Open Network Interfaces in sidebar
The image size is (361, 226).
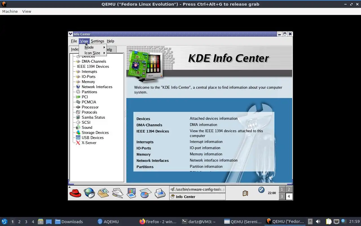pyautogui.click(x=97, y=87)
